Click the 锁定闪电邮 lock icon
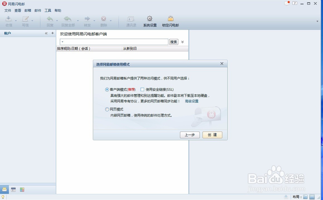The width and height of the screenshot is (323, 200). (x=171, y=18)
